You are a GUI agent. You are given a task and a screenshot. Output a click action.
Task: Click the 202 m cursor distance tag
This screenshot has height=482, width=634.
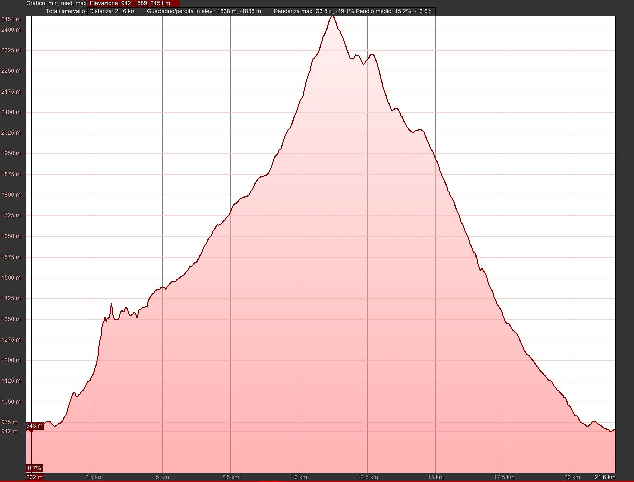coord(35,477)
